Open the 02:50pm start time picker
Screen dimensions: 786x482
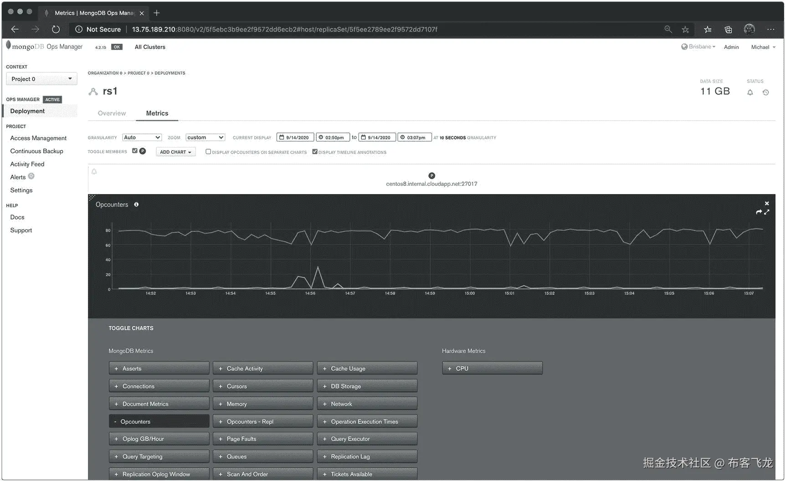(333, 138)
